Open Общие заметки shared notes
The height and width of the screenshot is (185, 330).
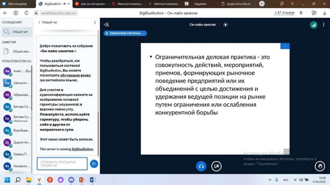[x=17, y=51]
